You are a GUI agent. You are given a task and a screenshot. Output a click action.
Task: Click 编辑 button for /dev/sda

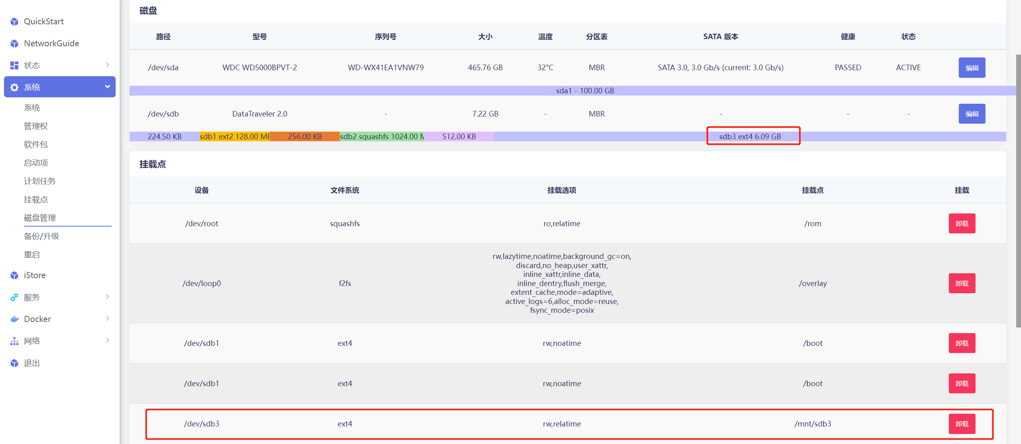(972, 68)
